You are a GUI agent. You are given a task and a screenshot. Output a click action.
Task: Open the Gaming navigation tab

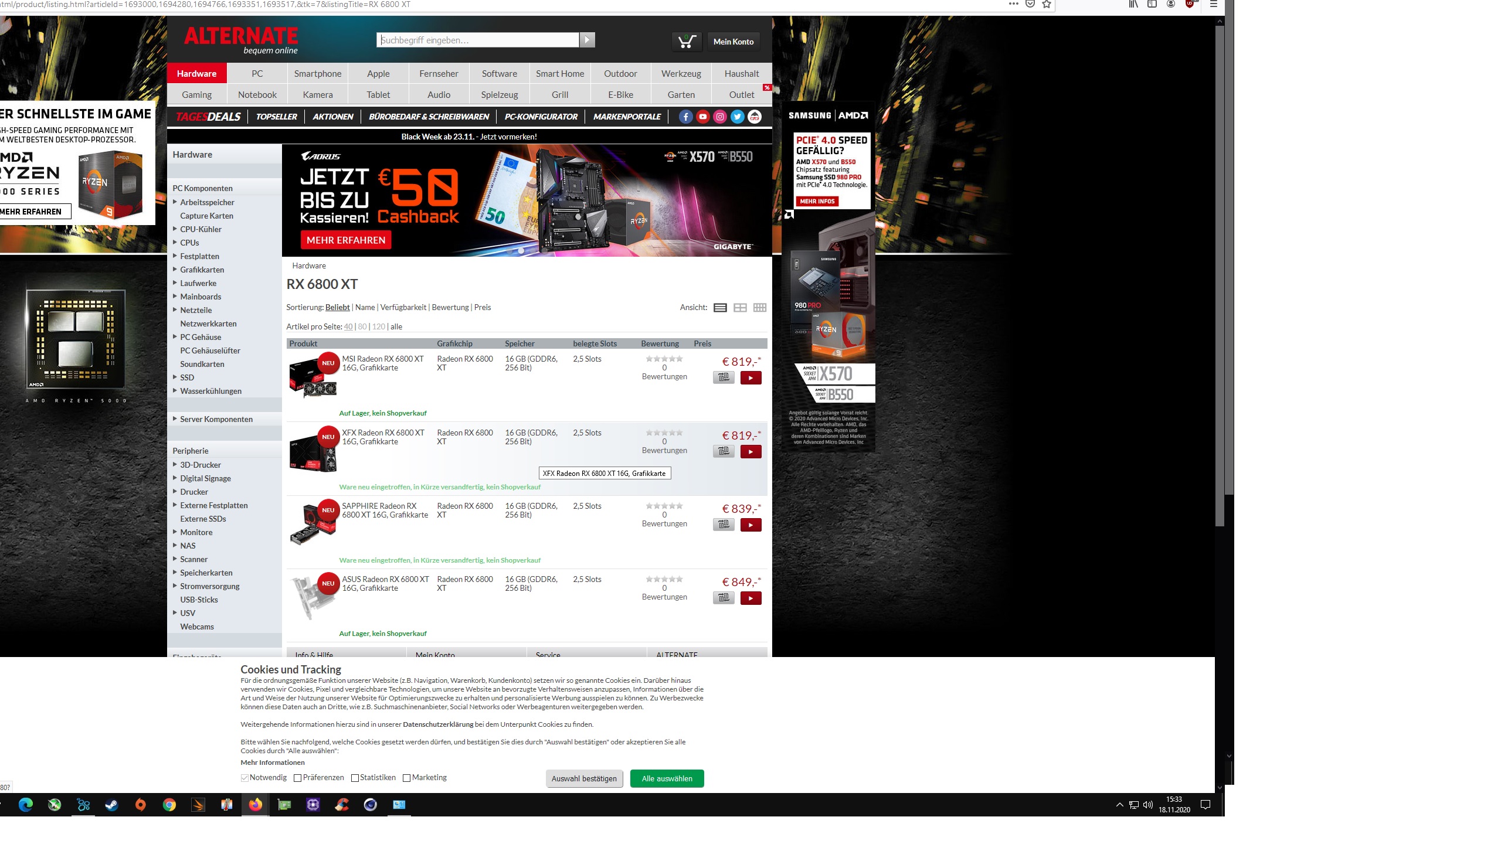pos(196,94)
